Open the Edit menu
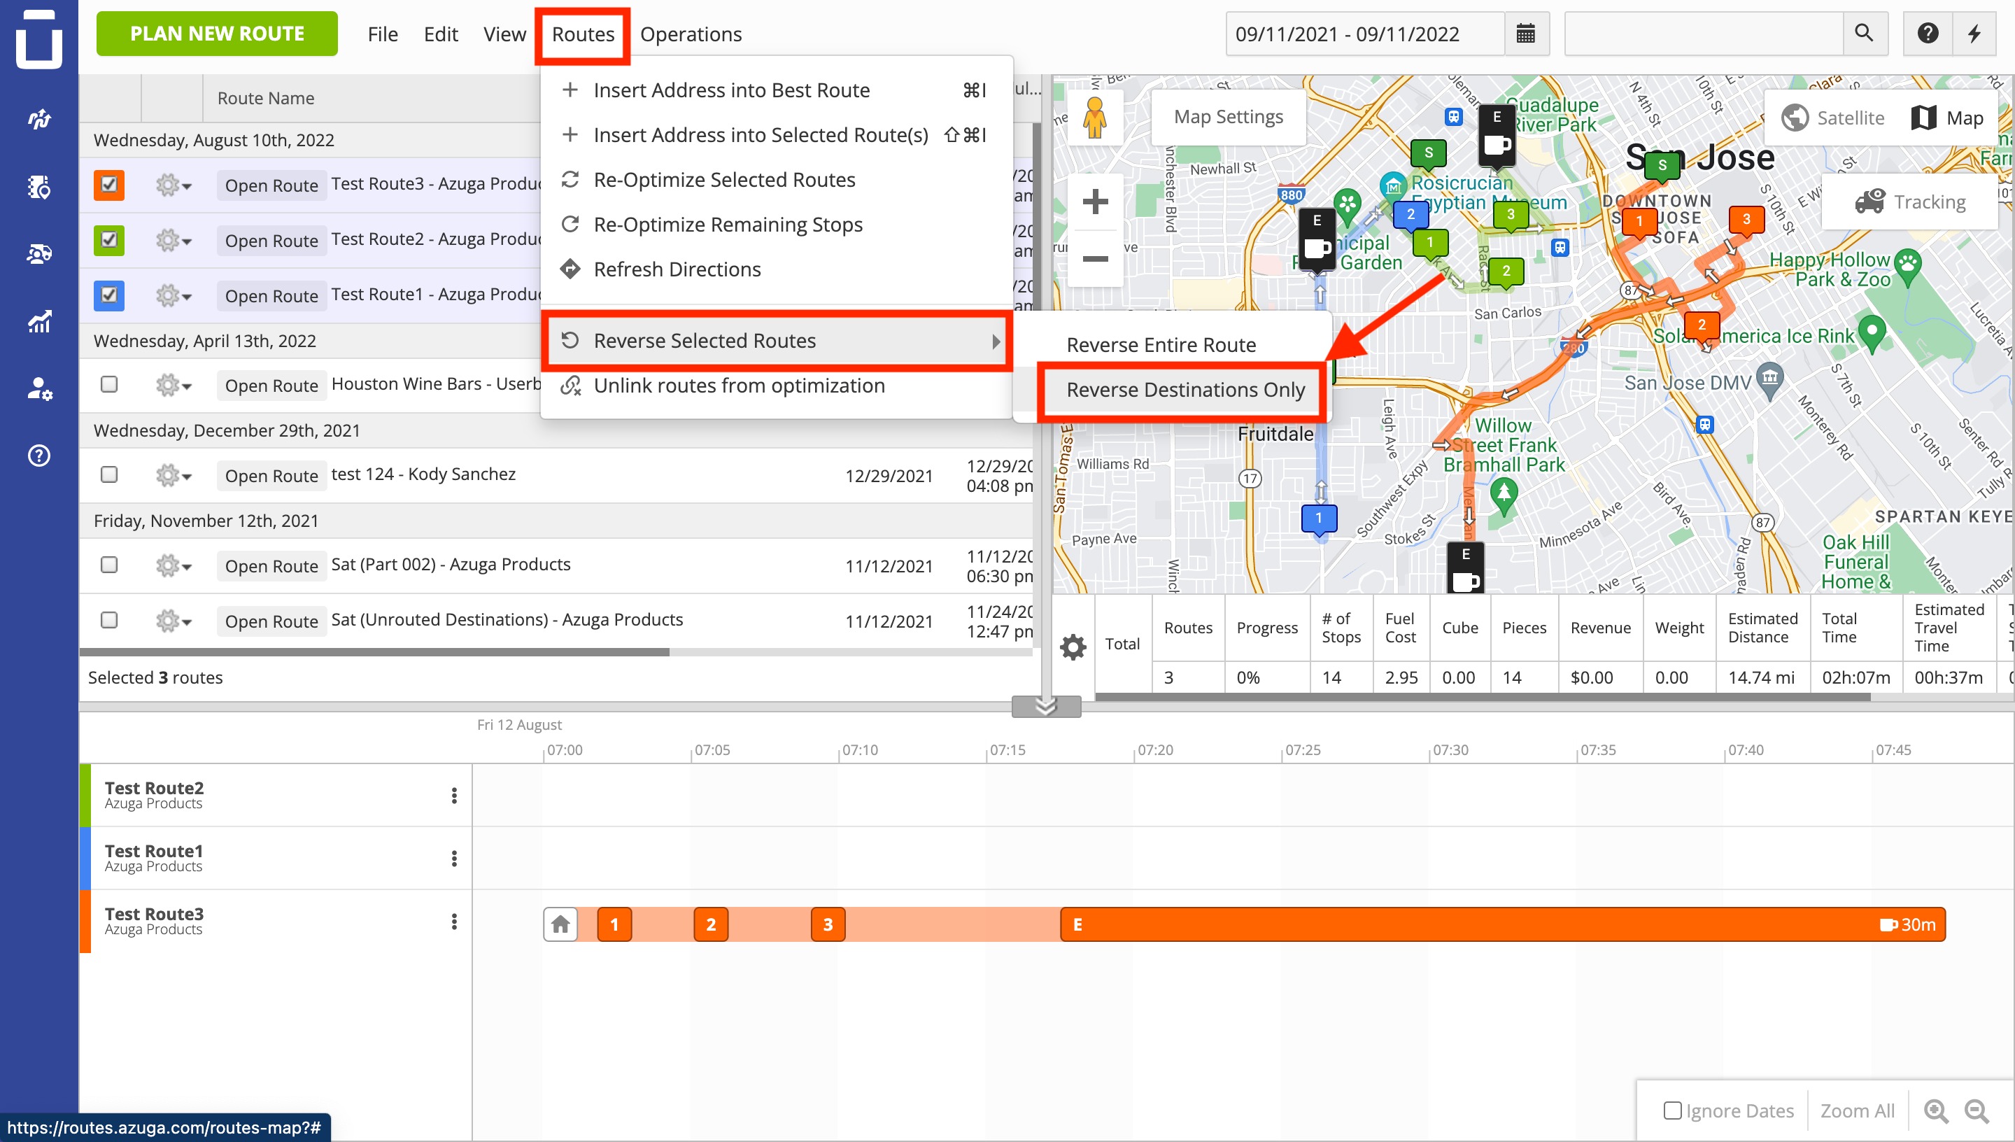2015x1142 pixels. point(441,34)
